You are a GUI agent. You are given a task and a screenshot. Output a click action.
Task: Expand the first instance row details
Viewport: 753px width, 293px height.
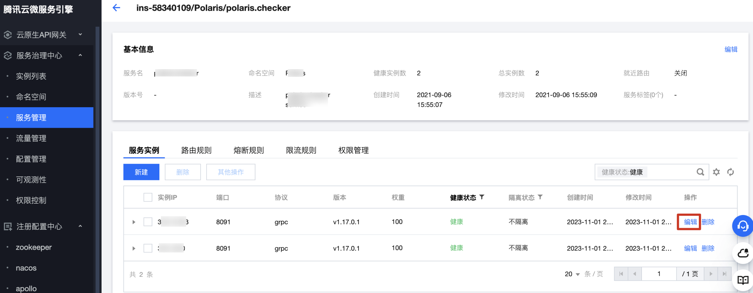pyautogui.click(x=134, y=222)
